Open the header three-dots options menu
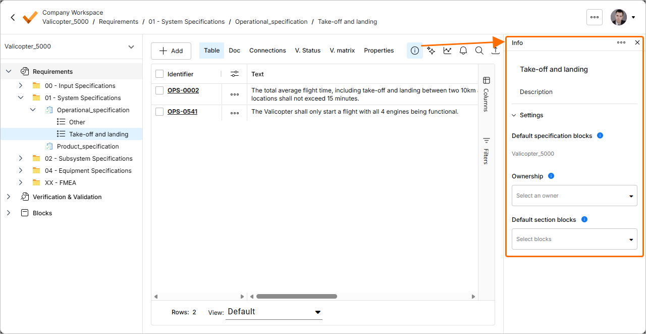 [595, 17]
